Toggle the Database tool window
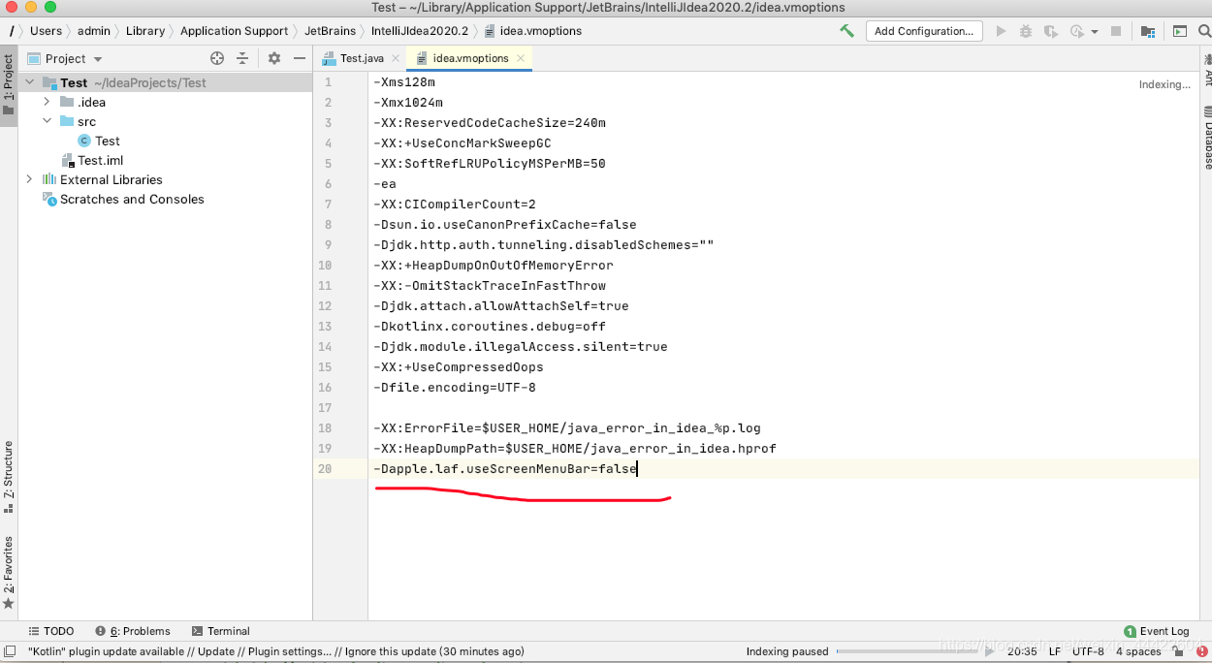1212x663 pixels. (1207, 137)
